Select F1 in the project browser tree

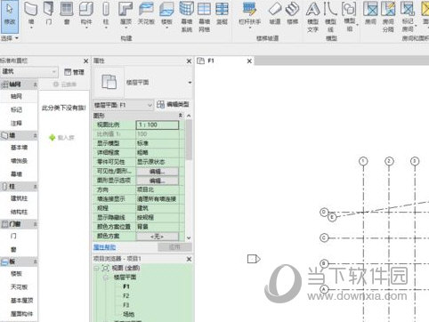[x=126, y=286]
